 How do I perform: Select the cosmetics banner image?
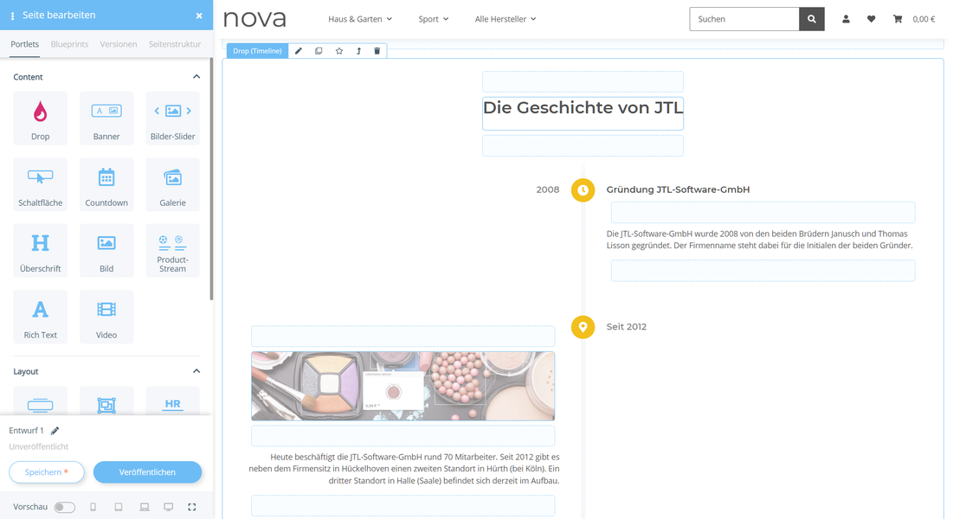tap(403, 386)
